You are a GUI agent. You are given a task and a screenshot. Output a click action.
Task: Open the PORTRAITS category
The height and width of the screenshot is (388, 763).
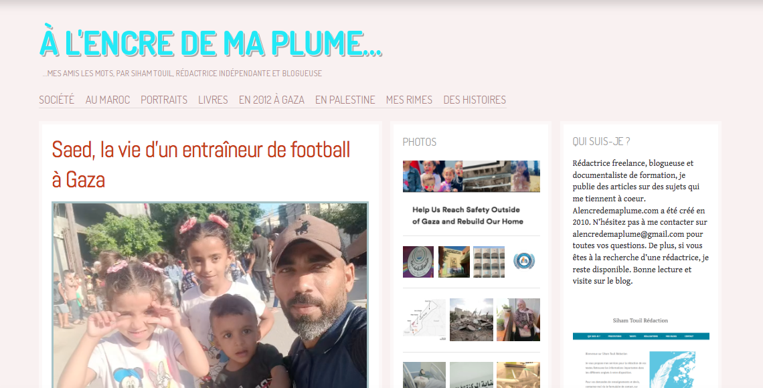point(164,100)
